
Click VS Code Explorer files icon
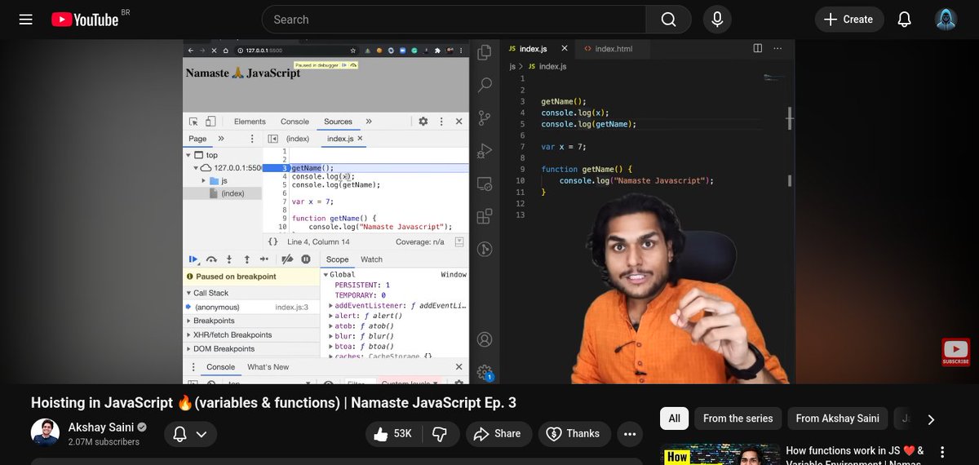click(x=485, y=52)
